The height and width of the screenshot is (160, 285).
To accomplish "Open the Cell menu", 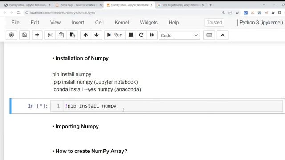I will (x=99, y=23).
